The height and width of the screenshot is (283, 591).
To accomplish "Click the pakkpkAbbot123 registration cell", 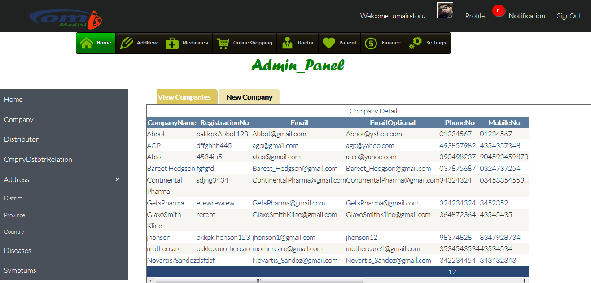I will [x=222, y=134].
